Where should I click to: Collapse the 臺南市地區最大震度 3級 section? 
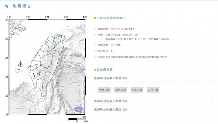[x=154, y=78]
